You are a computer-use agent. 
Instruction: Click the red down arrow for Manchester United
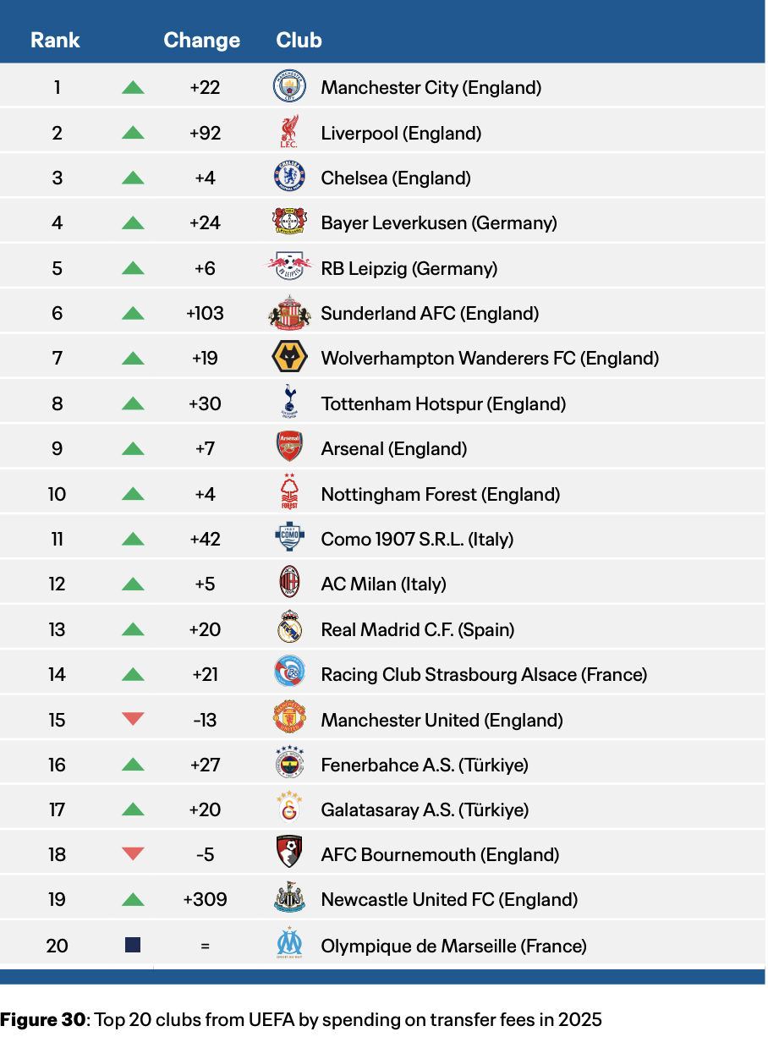pos(133,720)
